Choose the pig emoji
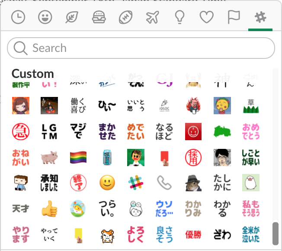Screen dimensions: 282x251 click(49, 158)
